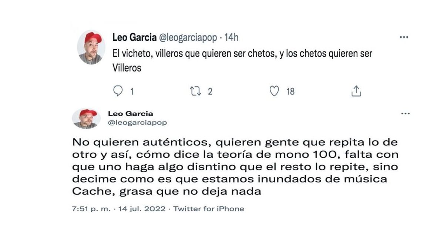Click the 14h timestamp on the first tweet
Image resolution: width=444 pixels, height=250 pixels.
click(x=232, y=38)
